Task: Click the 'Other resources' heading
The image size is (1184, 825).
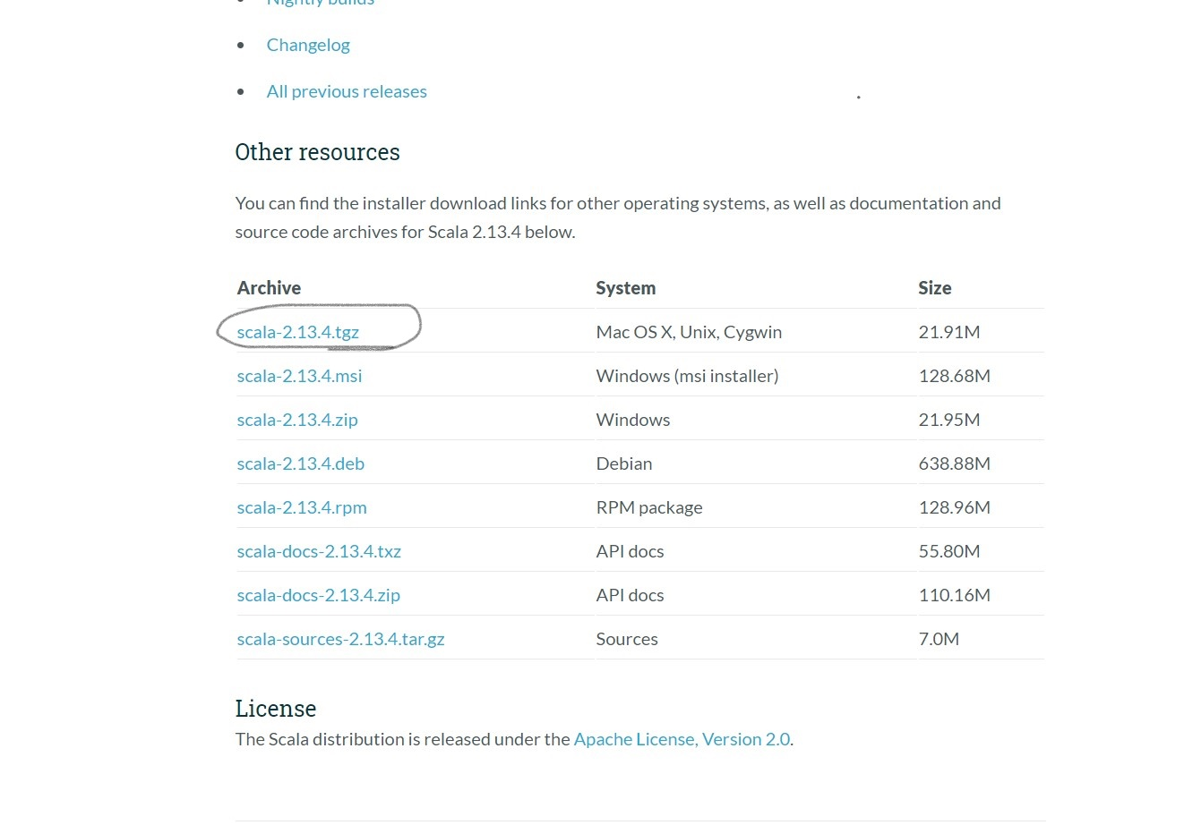Action: [317, 152]
